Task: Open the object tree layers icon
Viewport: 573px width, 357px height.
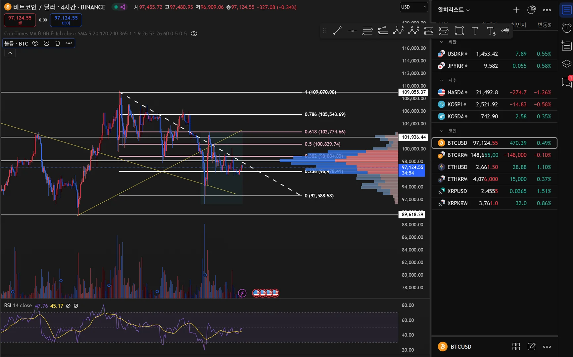Action: [x=566, y=64]
